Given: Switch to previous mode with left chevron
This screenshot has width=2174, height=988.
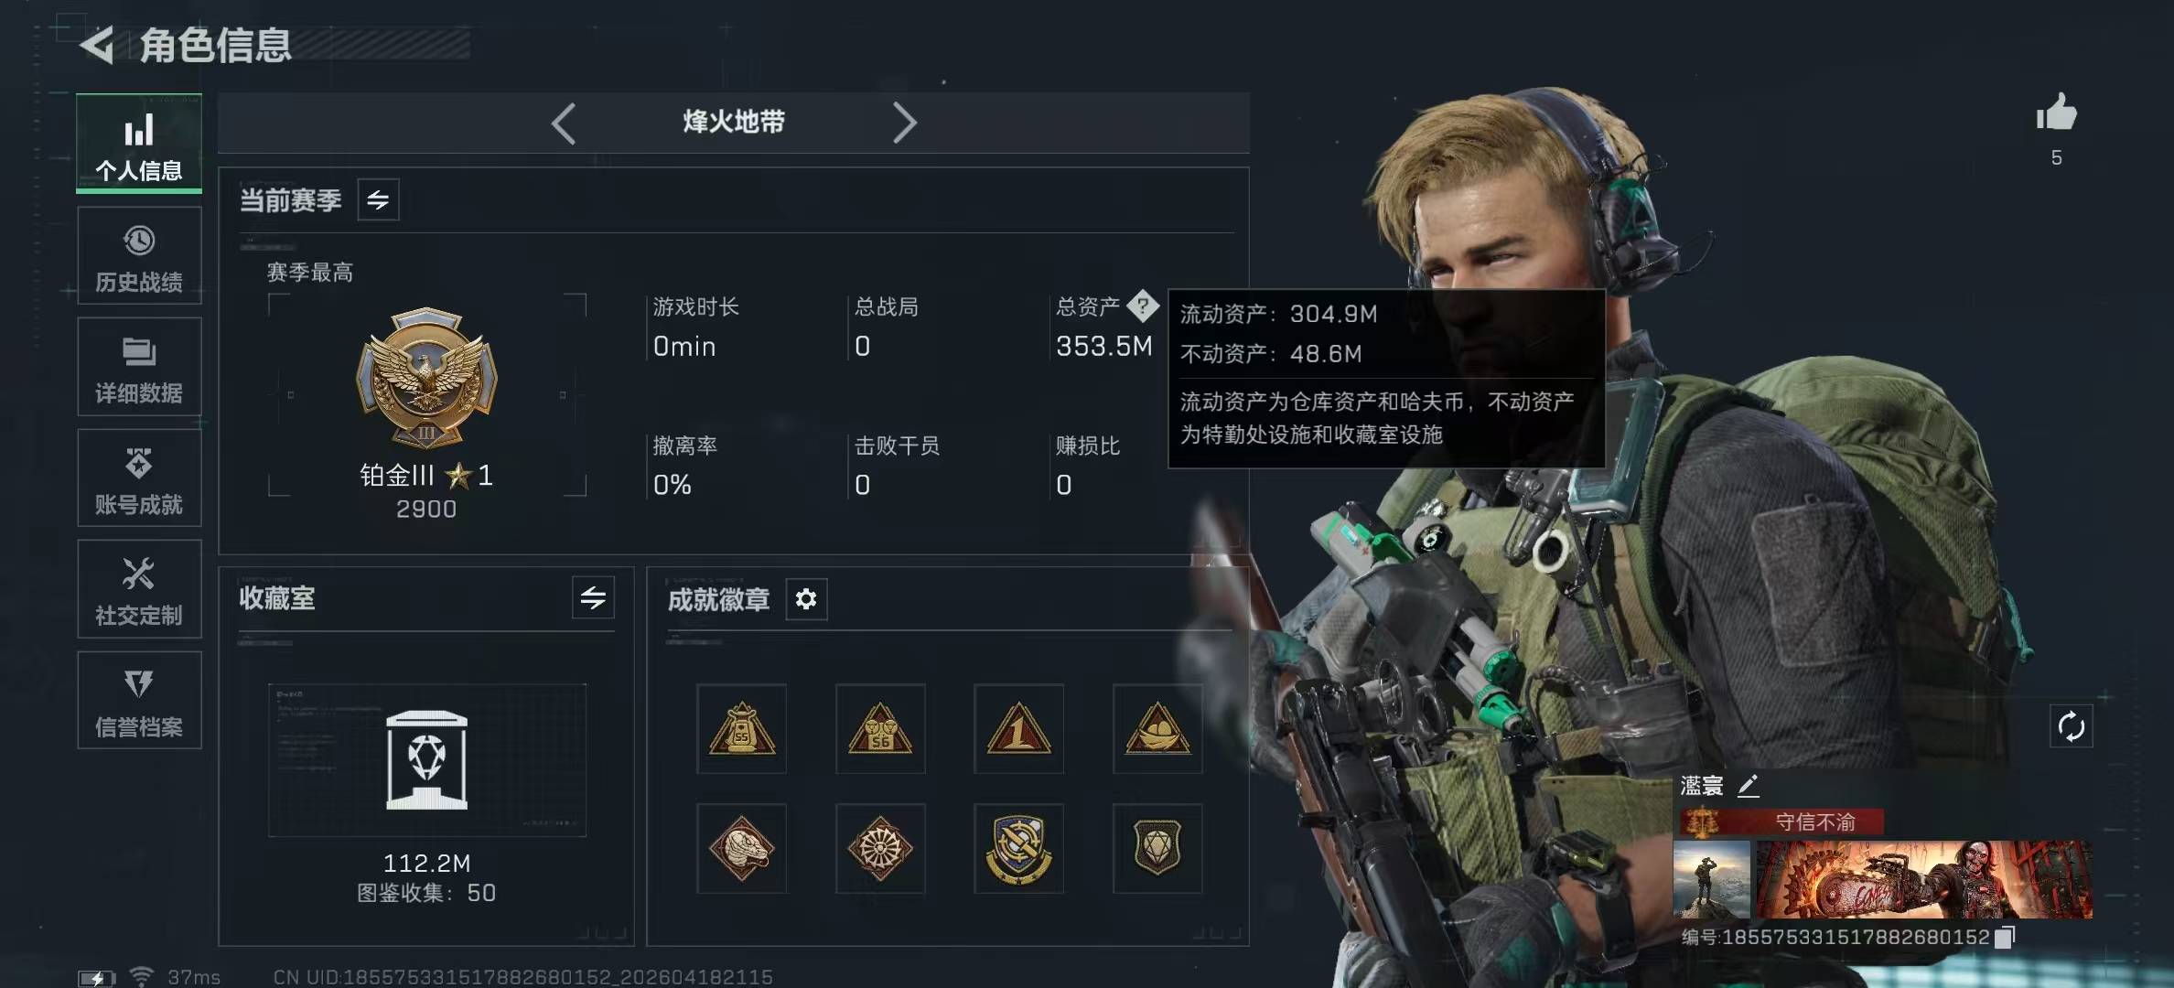Looking at the screenshot, I should tap(564, 123).
